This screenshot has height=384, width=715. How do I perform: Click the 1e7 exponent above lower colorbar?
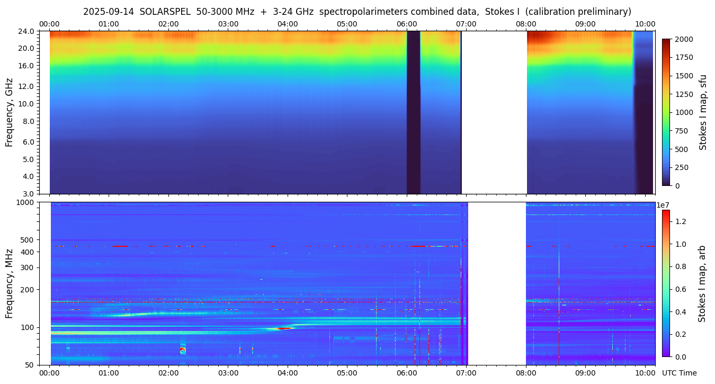pyautogui.click(x=663, y=205)
